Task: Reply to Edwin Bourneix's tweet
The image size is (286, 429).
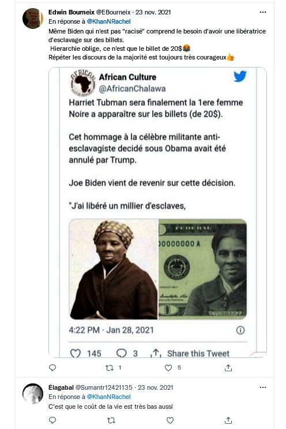Action: [x=52, y=367]
